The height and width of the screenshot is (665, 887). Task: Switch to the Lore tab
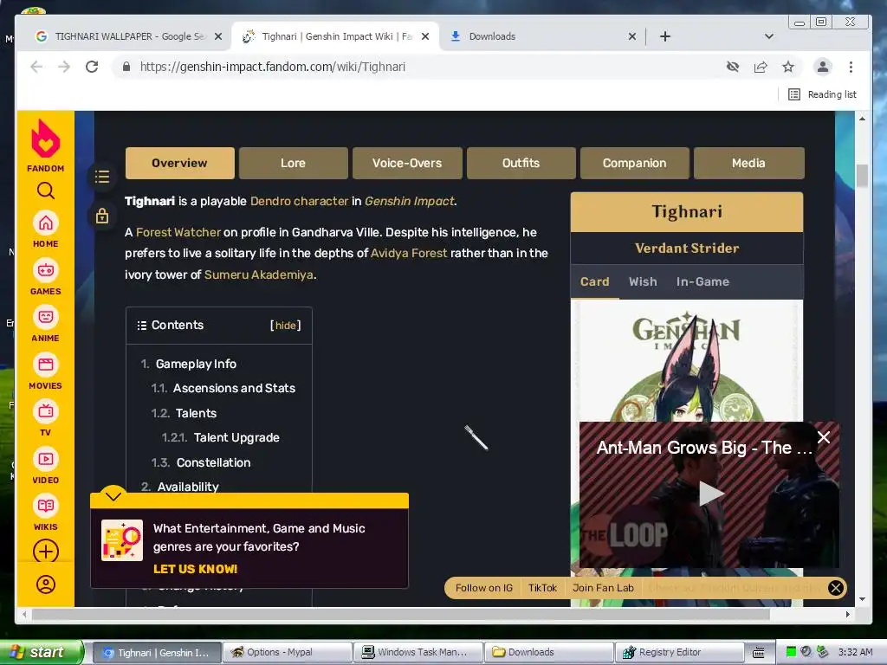(x=293, y=163)
